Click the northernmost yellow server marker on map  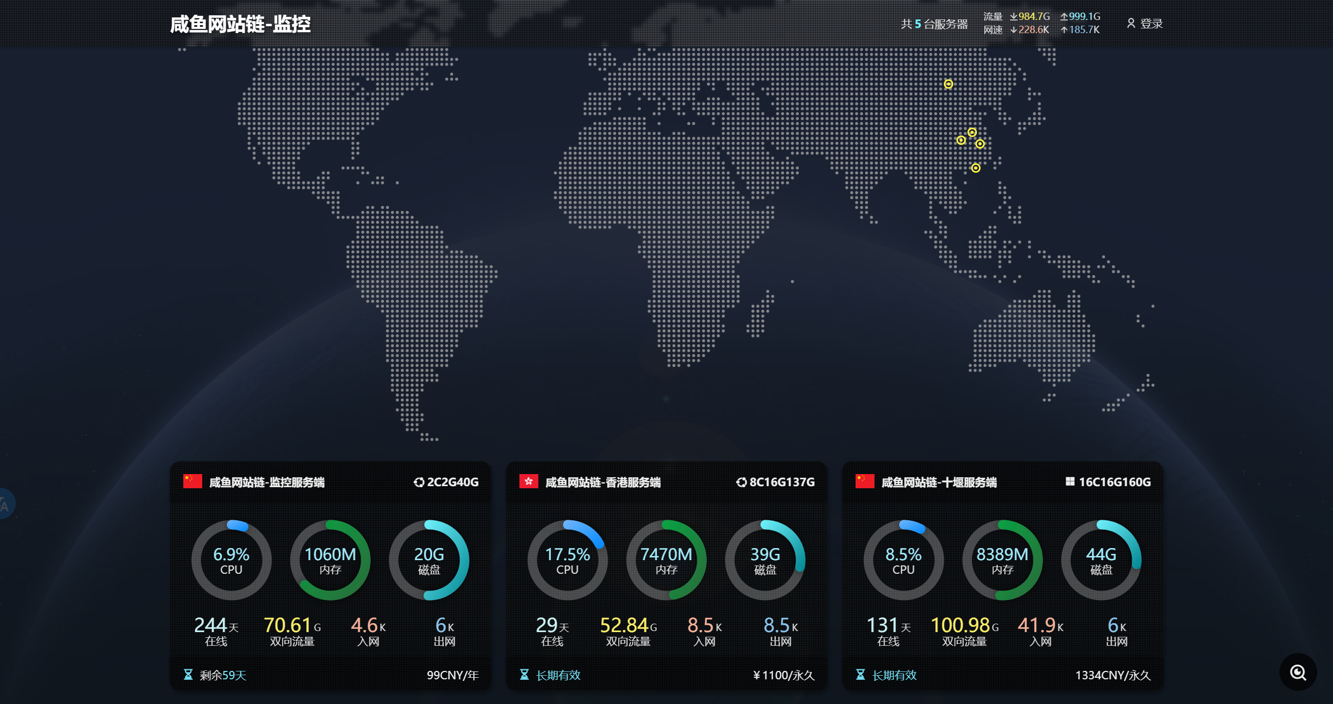[x=948, y=84]
